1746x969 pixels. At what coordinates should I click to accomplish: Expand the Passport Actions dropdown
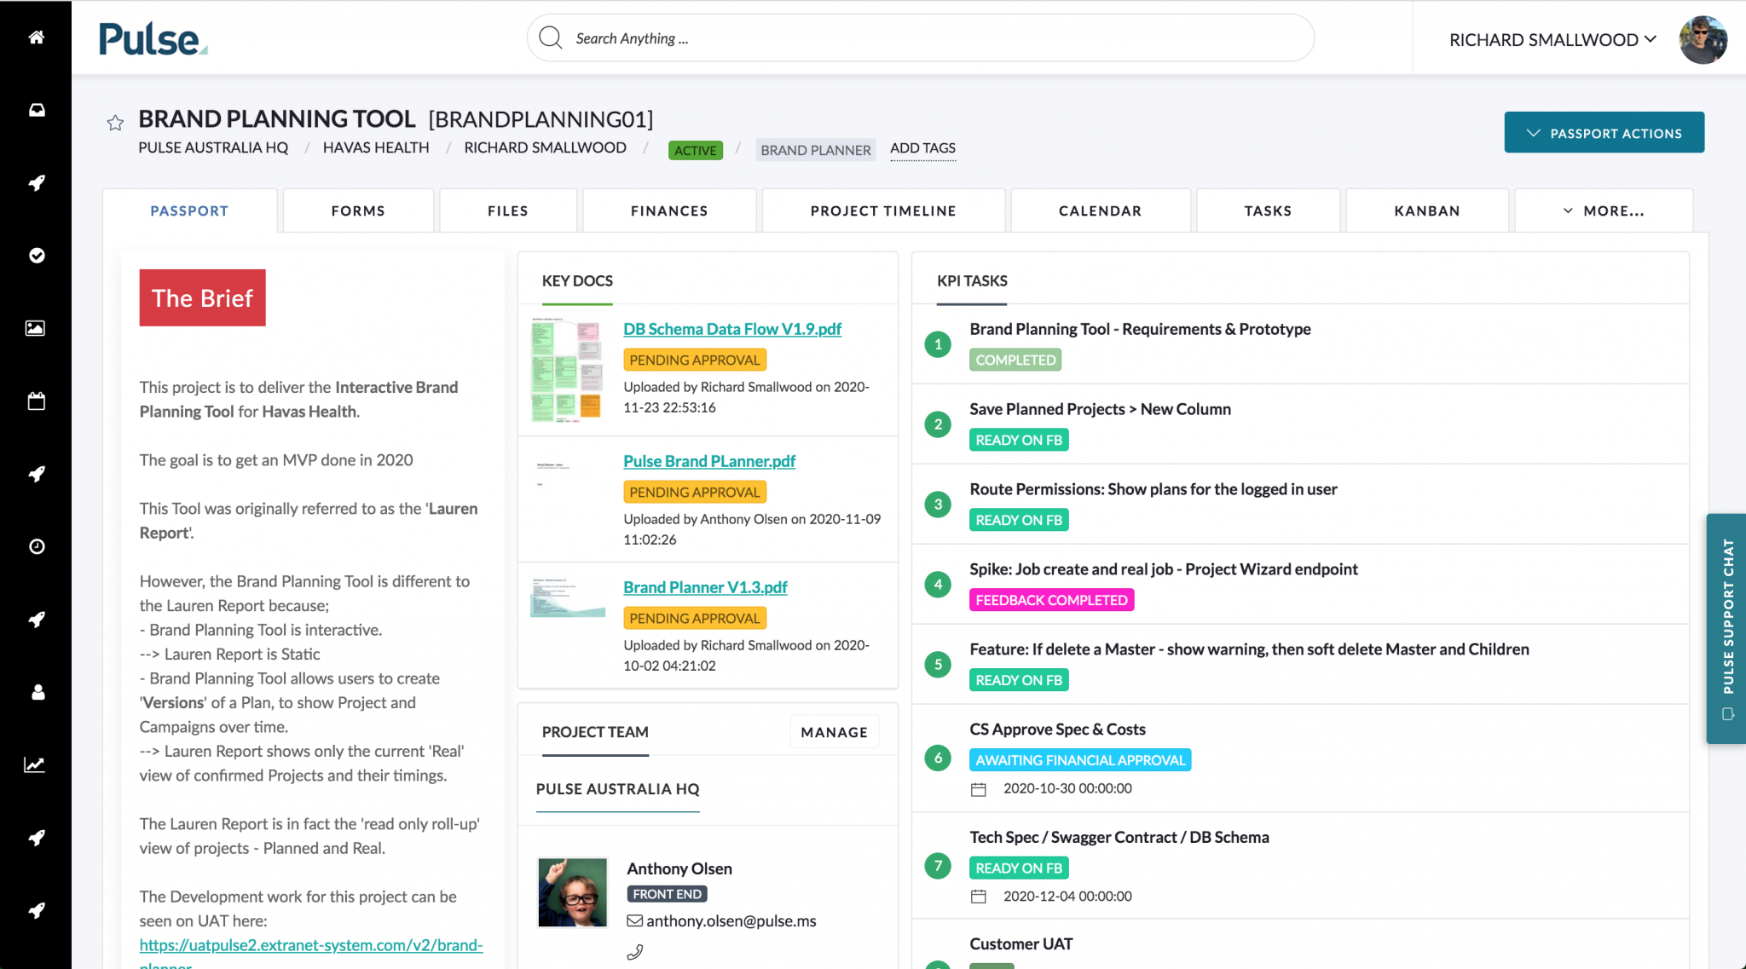(1604, 132)
